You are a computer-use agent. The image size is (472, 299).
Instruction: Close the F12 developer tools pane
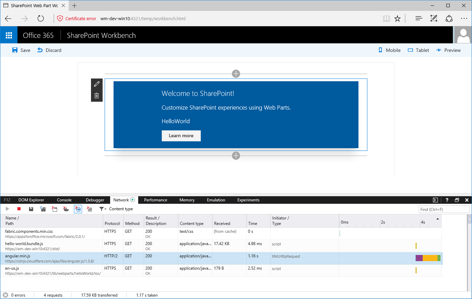(x=467, y=200)
